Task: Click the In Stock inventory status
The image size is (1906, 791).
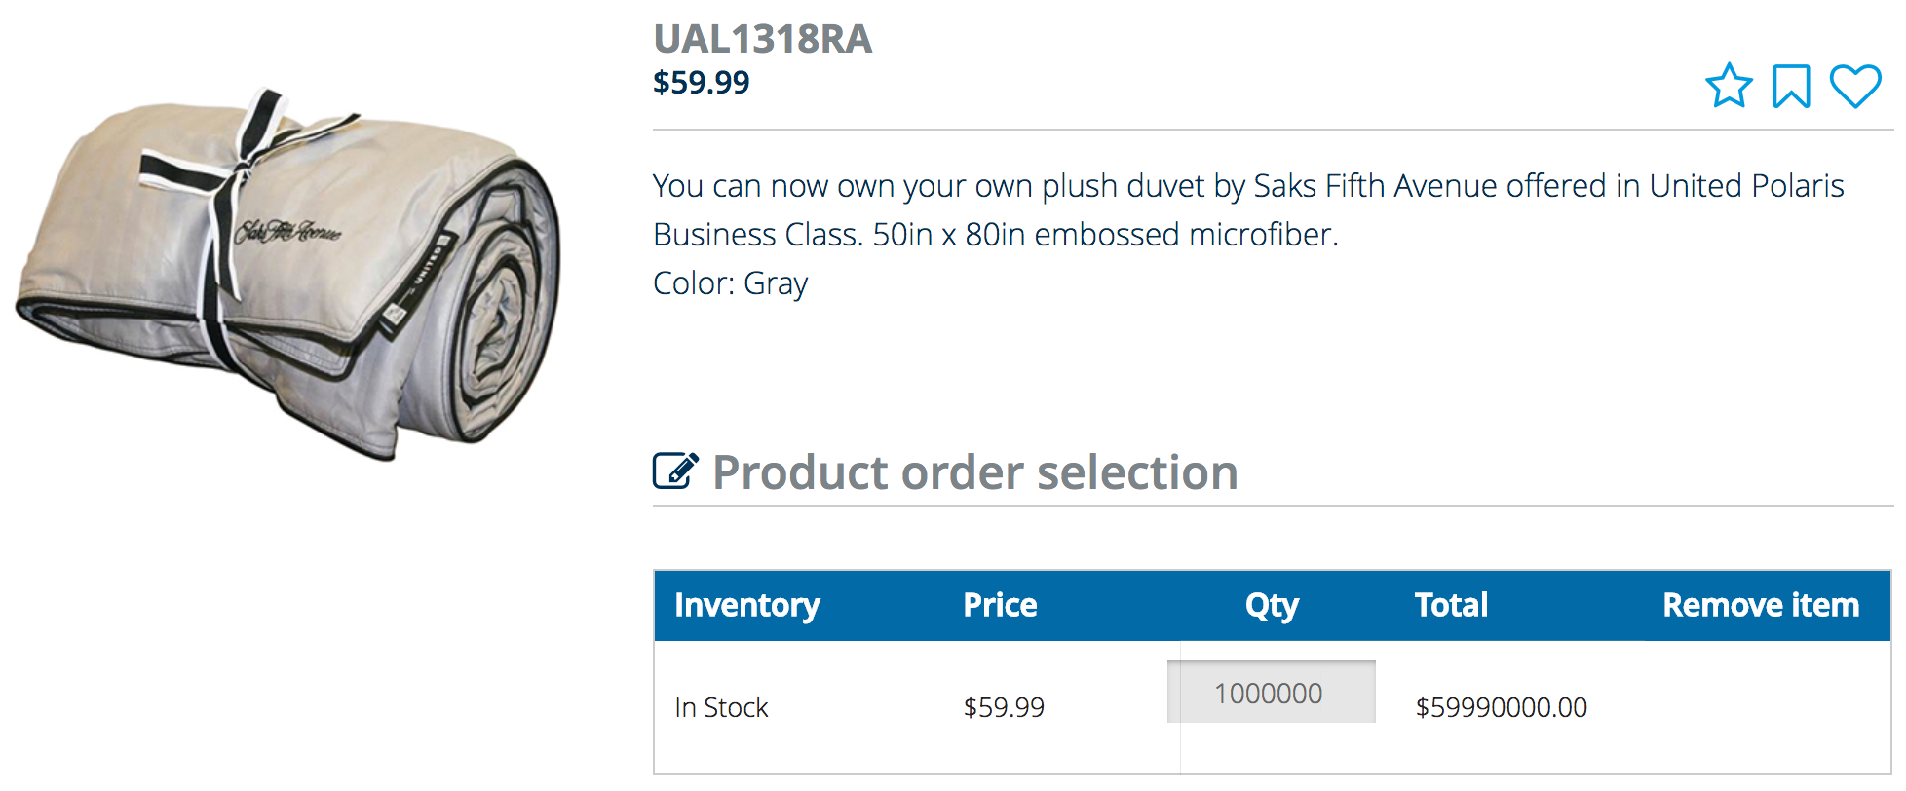Action: coord(721,707)
